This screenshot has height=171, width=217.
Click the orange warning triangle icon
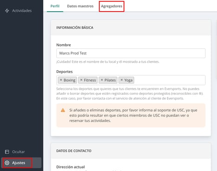63,110
